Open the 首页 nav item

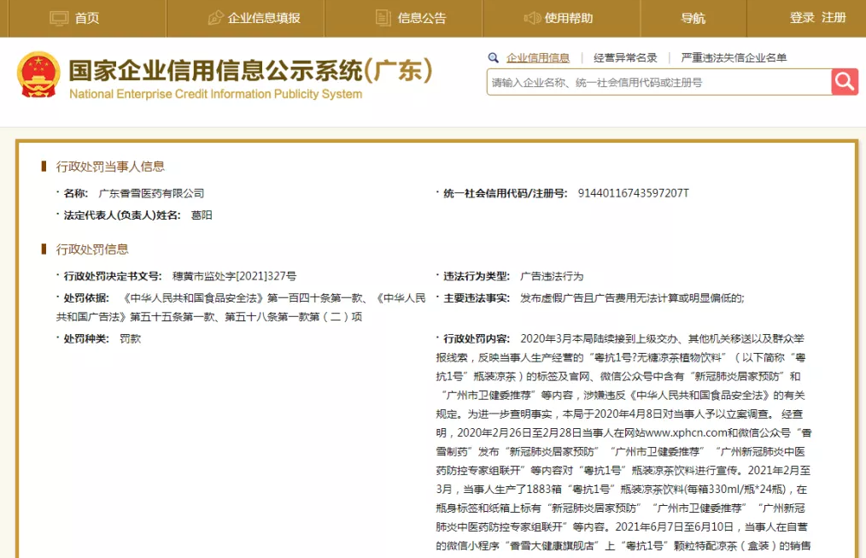(87, 18)
